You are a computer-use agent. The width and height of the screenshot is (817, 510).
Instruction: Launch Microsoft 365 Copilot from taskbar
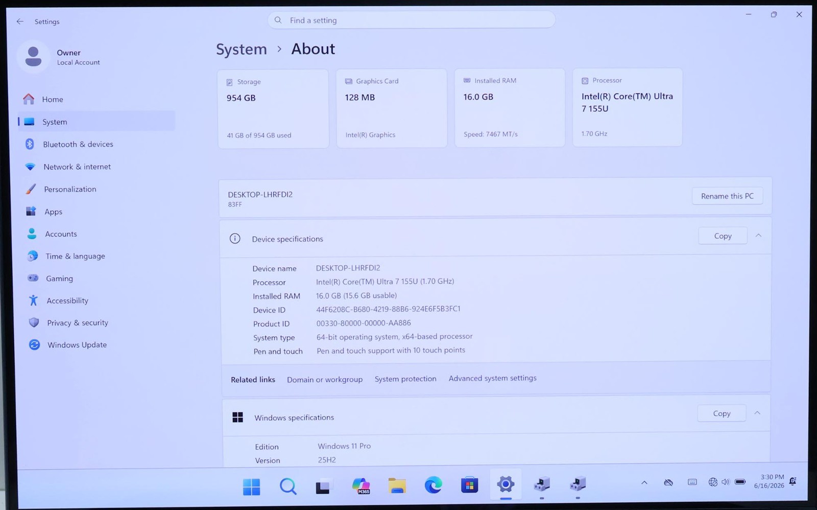361,485
